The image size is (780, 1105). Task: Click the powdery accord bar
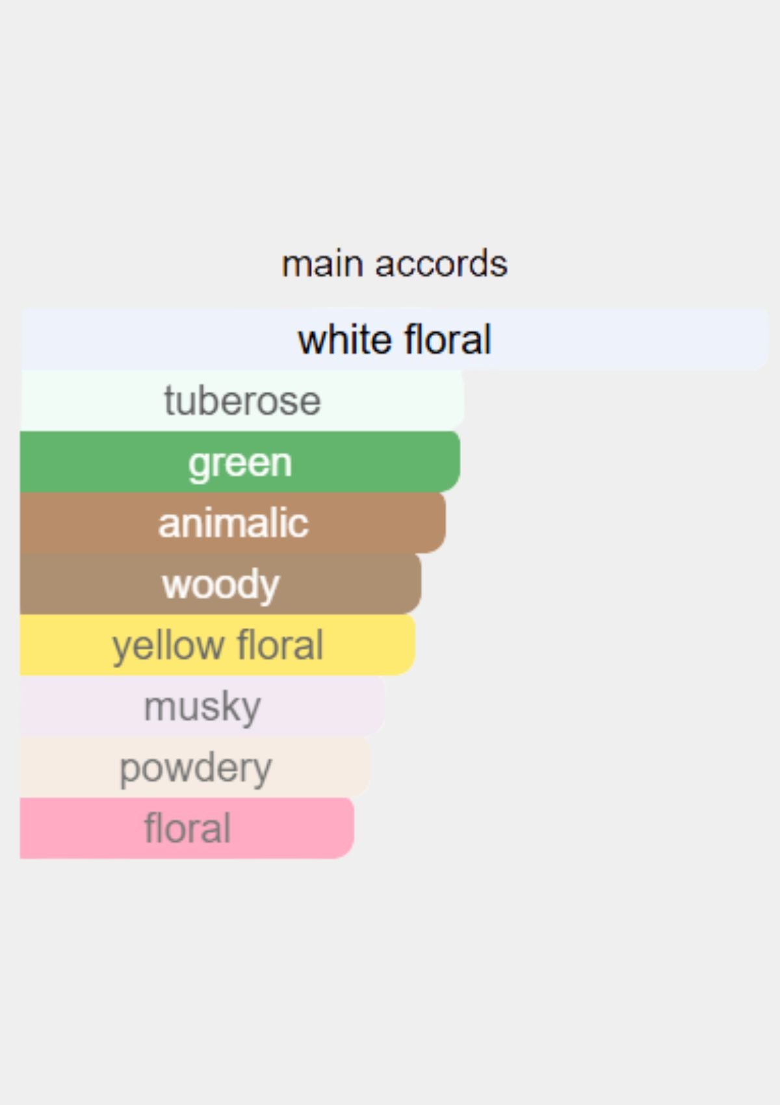(196, 767)
